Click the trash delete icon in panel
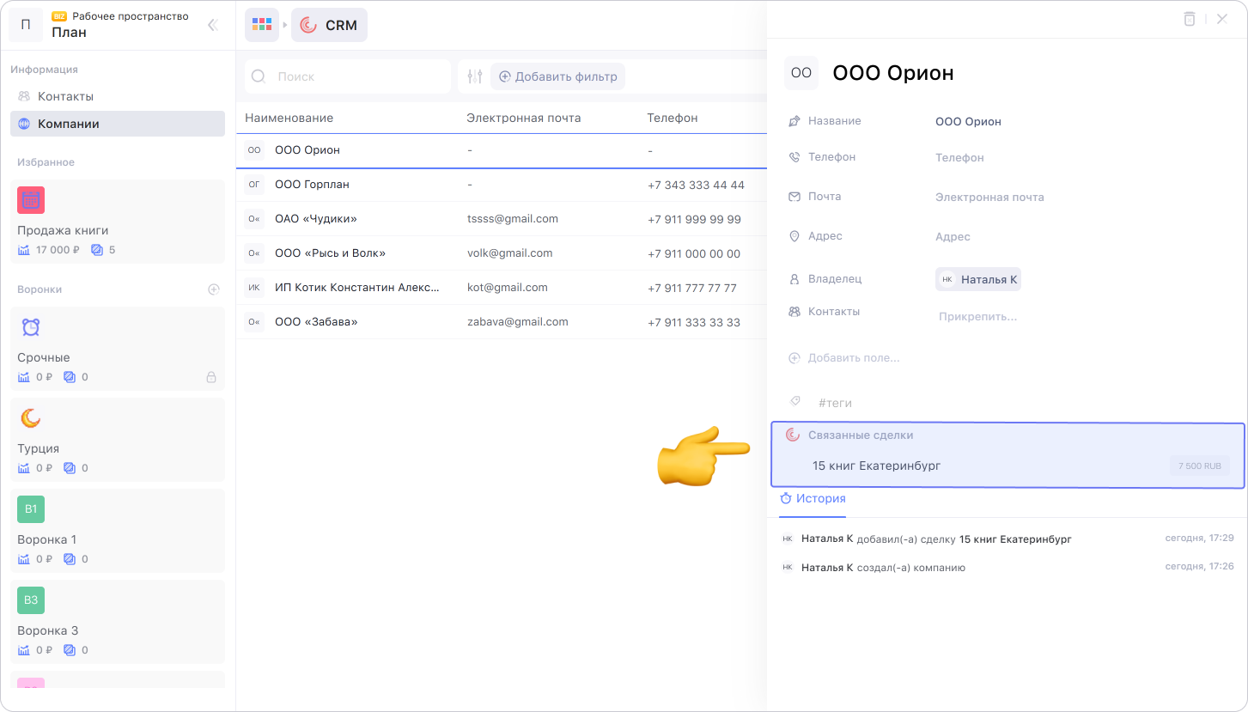The height and width of the screenshot is (712, 1248). click(x=1189, y=19)
